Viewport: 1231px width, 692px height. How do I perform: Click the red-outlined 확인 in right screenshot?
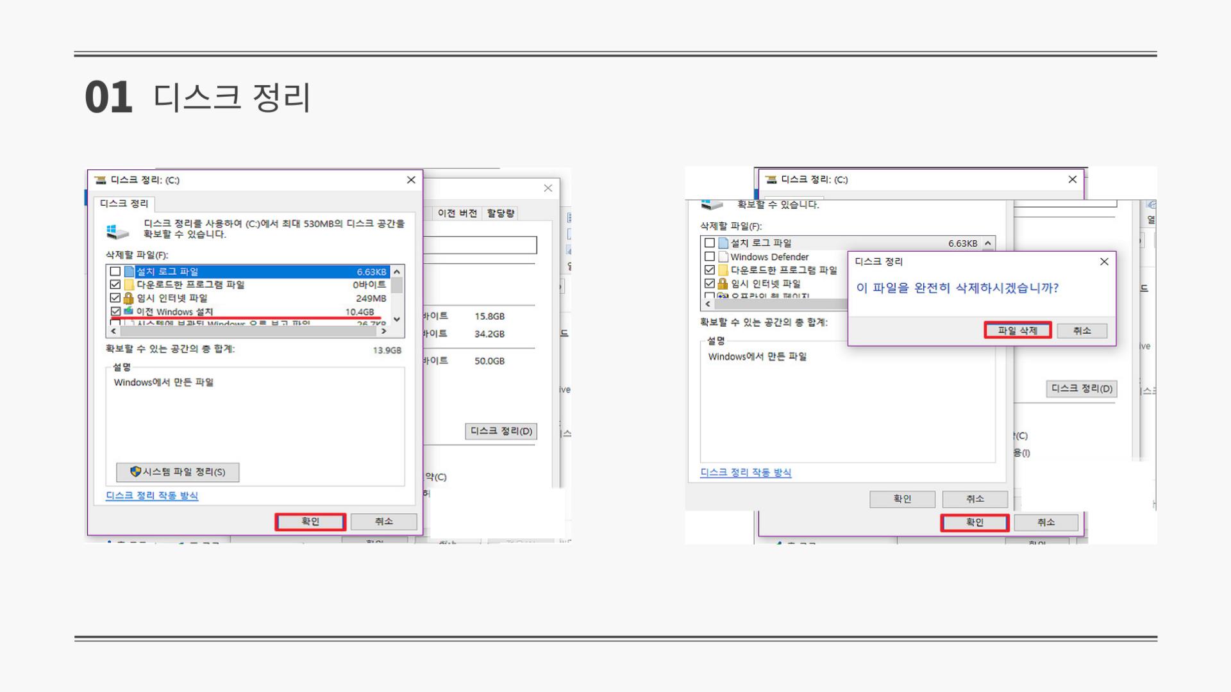pos(975,522)
